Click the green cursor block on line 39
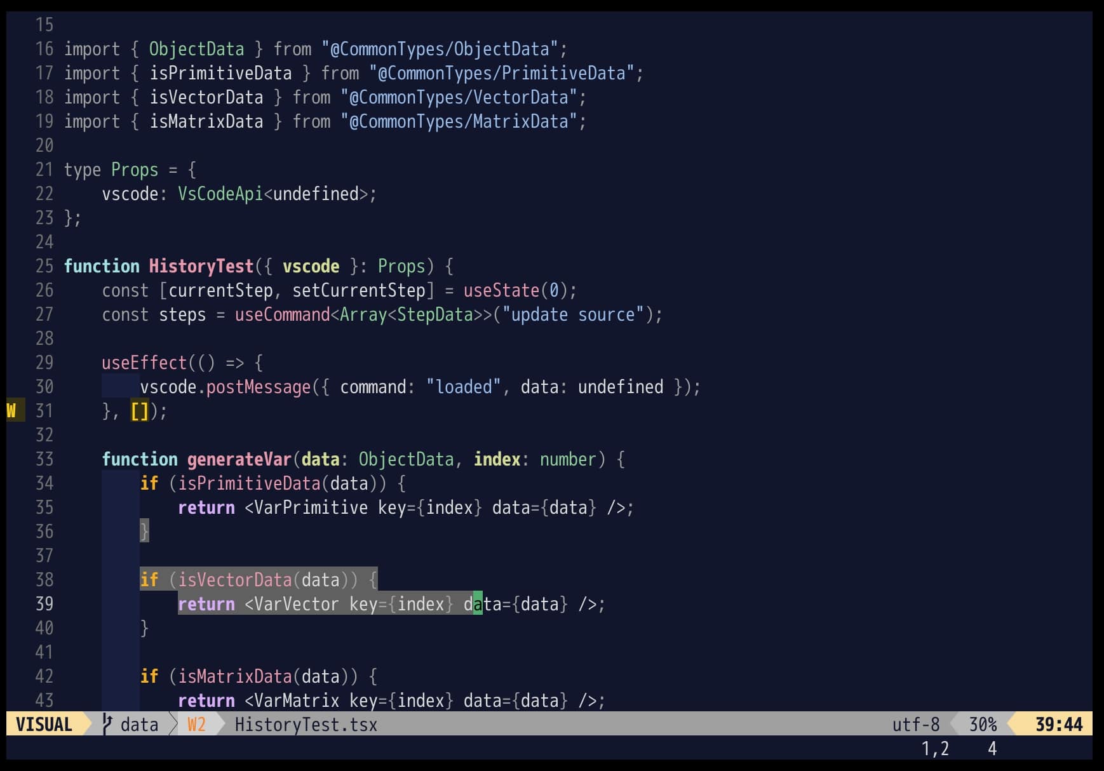The image size is (1104, 771). point(478,604)
